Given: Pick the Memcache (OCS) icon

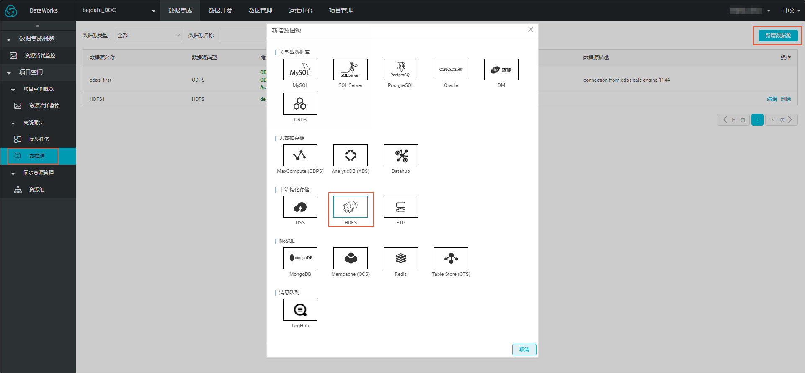Looking at the screenshot, I should point(350,258).
